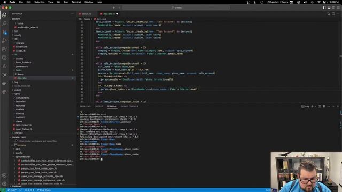The height and width of the screenshot is (192, 342).
Task: Click the Explorer more actions ellipsis
Action: pos(72,14)
